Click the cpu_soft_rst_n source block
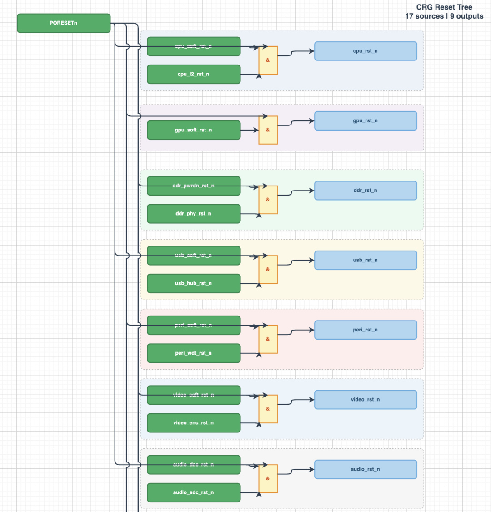The image size is (491, 512). point(194,46)
